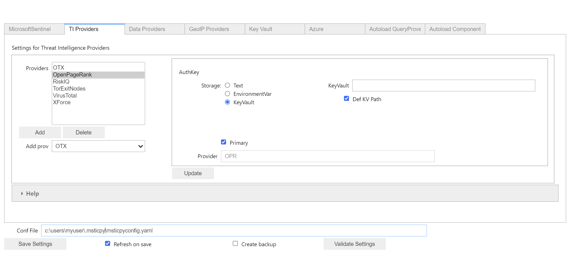Select the TI Providers tab
The width and height of the screenshot is (570, 254).
(x=95, y=29)
